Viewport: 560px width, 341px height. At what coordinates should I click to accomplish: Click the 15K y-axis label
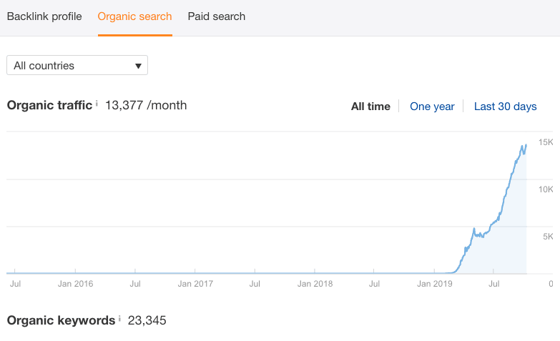[546, 142]
